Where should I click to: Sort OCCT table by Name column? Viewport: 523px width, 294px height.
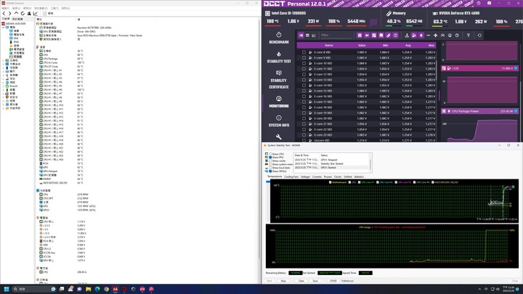(329, 45)
